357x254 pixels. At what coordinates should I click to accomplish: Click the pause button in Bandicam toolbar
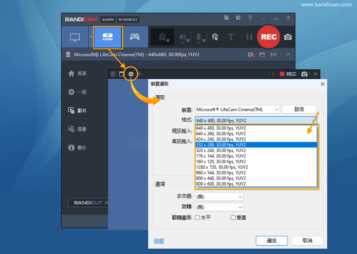249,37
